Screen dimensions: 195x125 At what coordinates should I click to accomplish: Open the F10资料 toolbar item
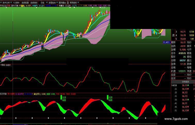tap(16, 3)
